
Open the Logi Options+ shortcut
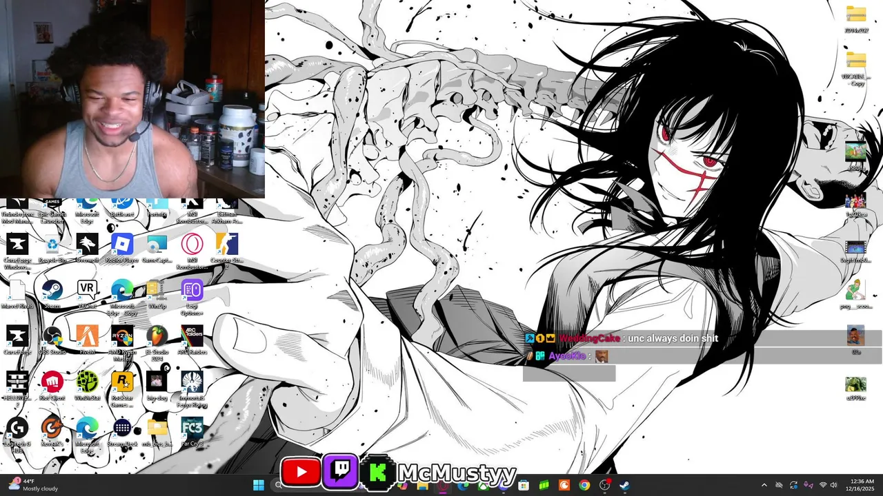click(x=192, y=298)
